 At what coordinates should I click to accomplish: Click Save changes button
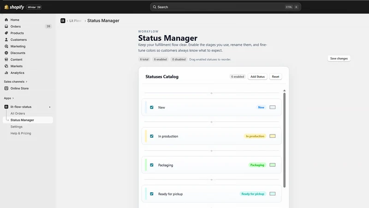pos(339,59)
